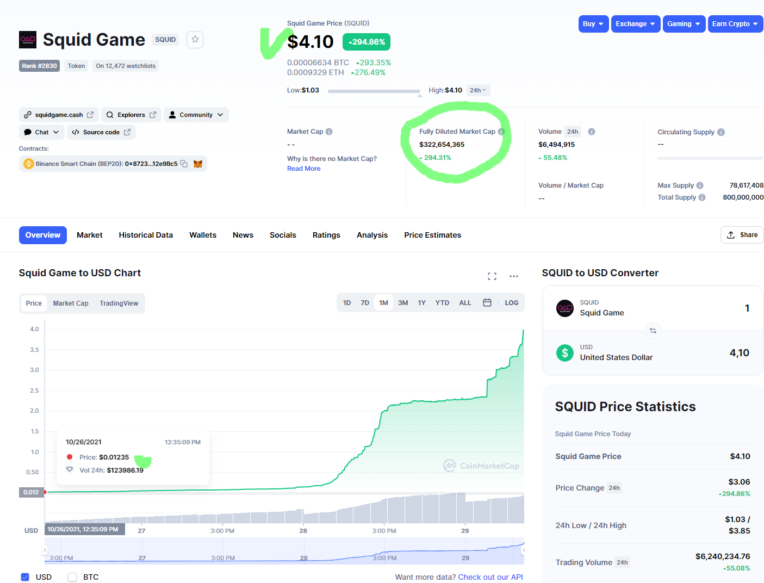Open the Gaming dropdown
Viewport: 764px width, 583px height.
coord(684,24)
